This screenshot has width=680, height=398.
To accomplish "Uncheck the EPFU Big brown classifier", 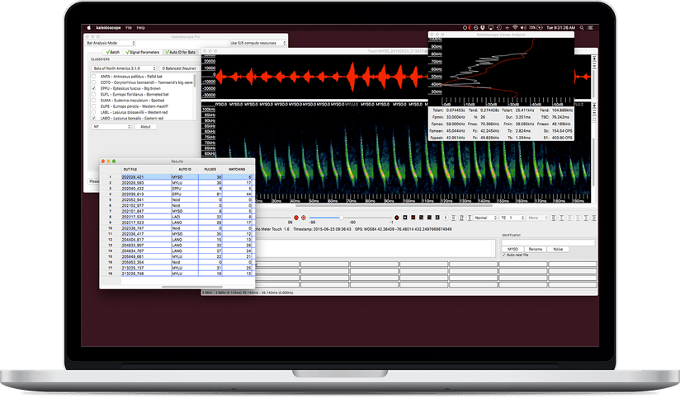I will pyautogui.click(x=94, y=88).
